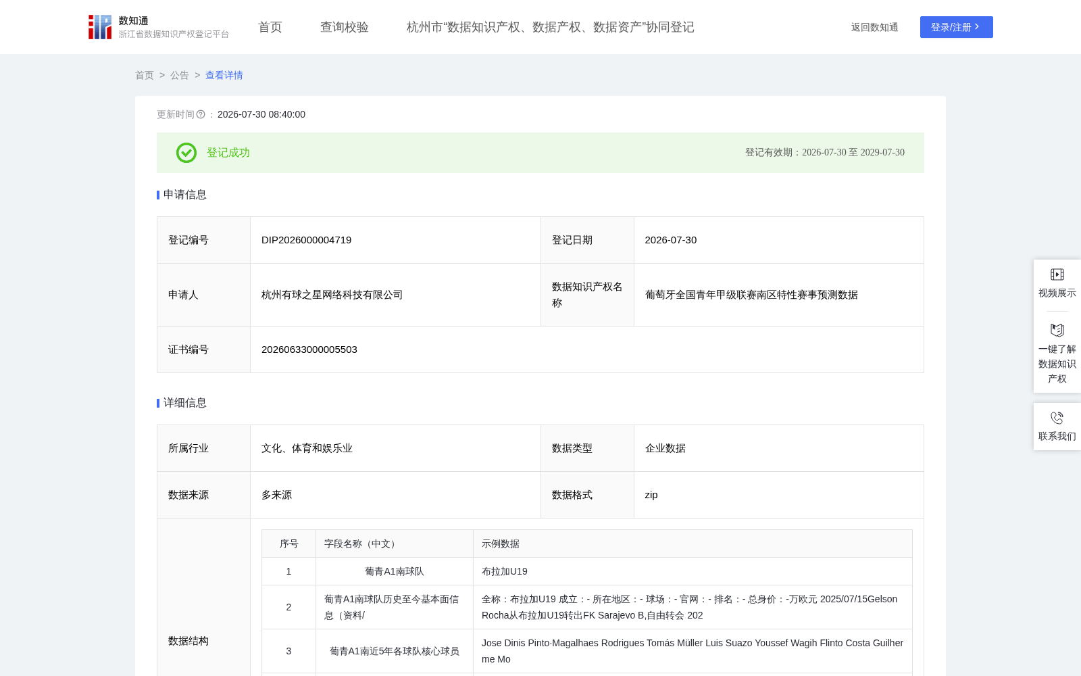
Task: Click the 登录/注册 button
Action: [957, 27]
